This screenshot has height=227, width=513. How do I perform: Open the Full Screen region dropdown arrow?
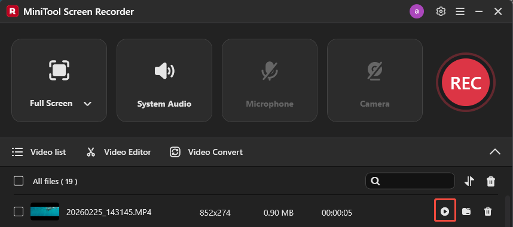(87, 104)
